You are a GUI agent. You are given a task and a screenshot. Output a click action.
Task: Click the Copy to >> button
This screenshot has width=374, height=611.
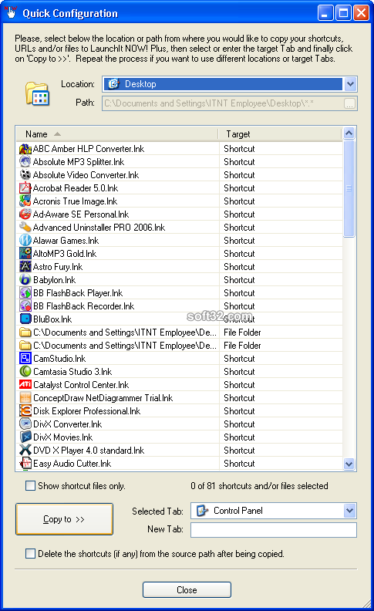(x=64, y=519)
